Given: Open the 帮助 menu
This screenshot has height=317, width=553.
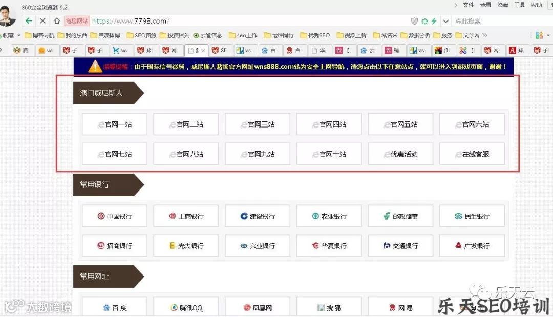Looking at the screenshot, I should coord(537,5).
